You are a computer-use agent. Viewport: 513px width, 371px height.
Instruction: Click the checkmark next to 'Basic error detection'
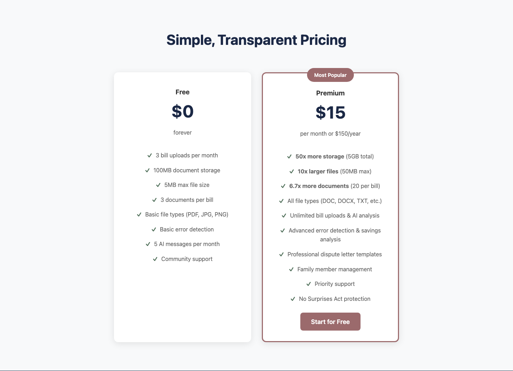[x=154, y=229]
